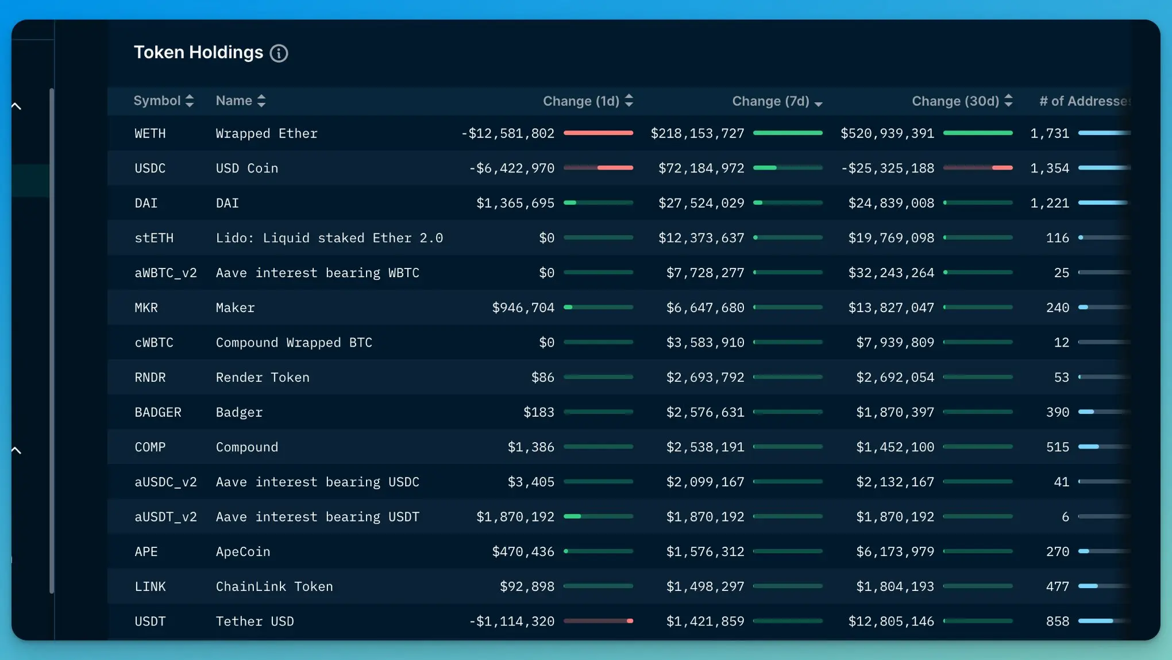Click the # of Addresses column header
This screenshot has height=660, width=1172.
pyautogui.click(x=1085, y=101)
